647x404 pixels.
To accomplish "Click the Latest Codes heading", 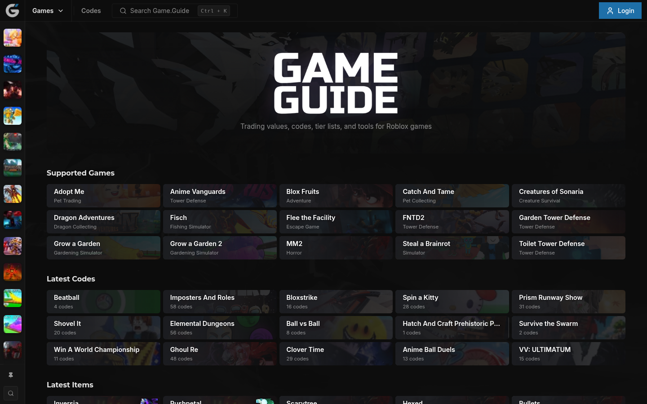I will (71, 279).
